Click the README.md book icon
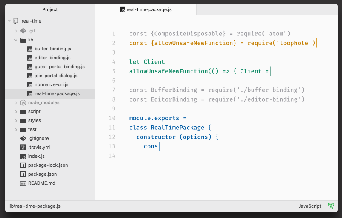 click(23, 183)
